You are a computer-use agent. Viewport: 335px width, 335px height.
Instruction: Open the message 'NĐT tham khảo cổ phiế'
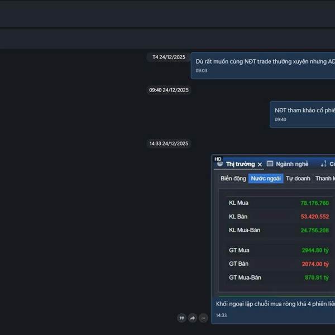point(302,114)
